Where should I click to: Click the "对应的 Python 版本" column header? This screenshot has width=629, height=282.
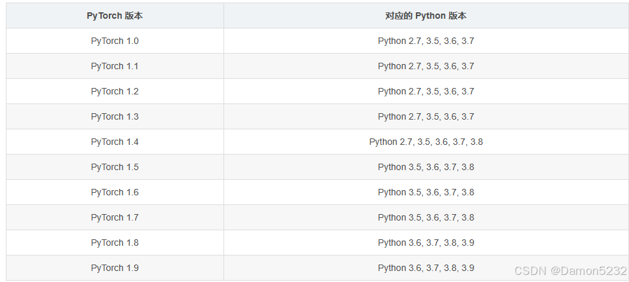click(x=426, y=16)
